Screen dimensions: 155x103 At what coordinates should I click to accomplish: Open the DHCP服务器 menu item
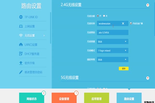click(33, 54)
